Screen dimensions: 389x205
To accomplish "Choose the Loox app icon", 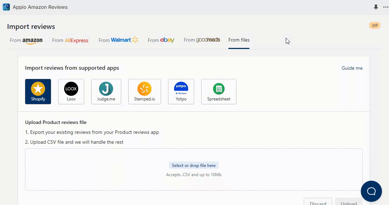I will [x=71, y=92].
